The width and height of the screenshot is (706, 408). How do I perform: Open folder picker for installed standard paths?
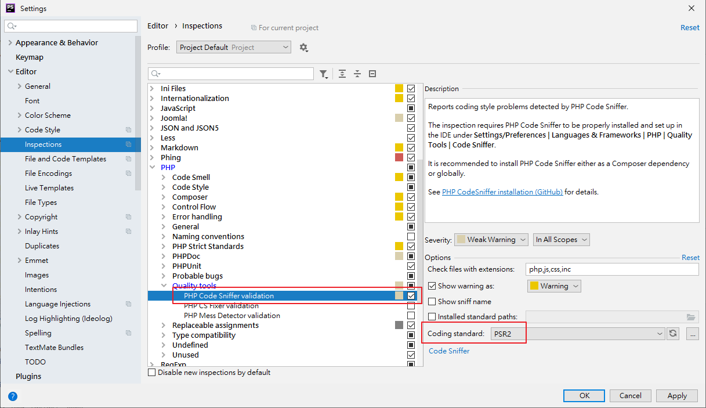[691, 316]
